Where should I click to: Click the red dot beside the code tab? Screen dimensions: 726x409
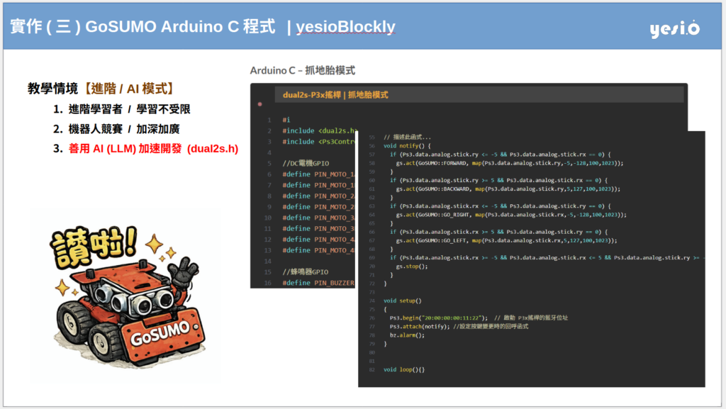pos(260,103)
